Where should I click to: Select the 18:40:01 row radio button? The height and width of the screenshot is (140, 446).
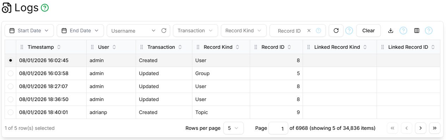11,112
